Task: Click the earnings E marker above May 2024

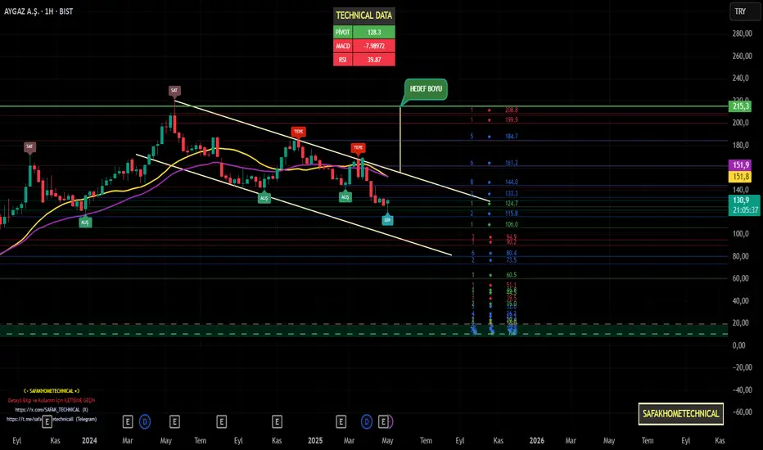Action: tap(174, 421)
